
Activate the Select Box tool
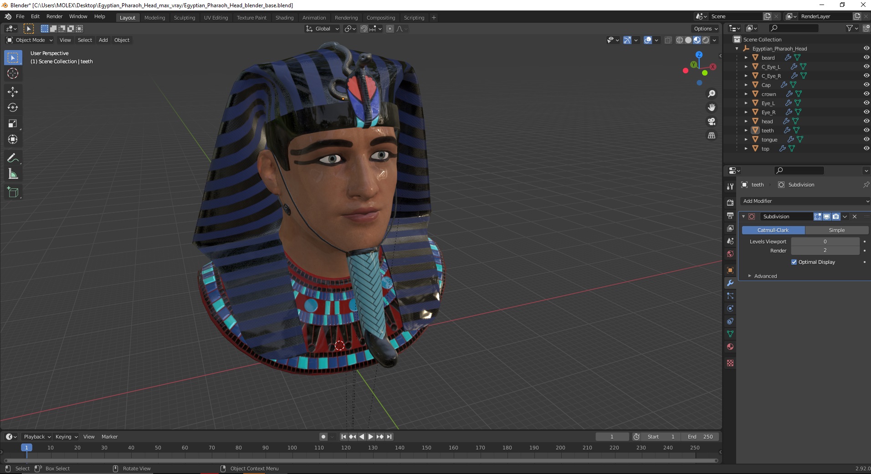(x=13, y=58)
